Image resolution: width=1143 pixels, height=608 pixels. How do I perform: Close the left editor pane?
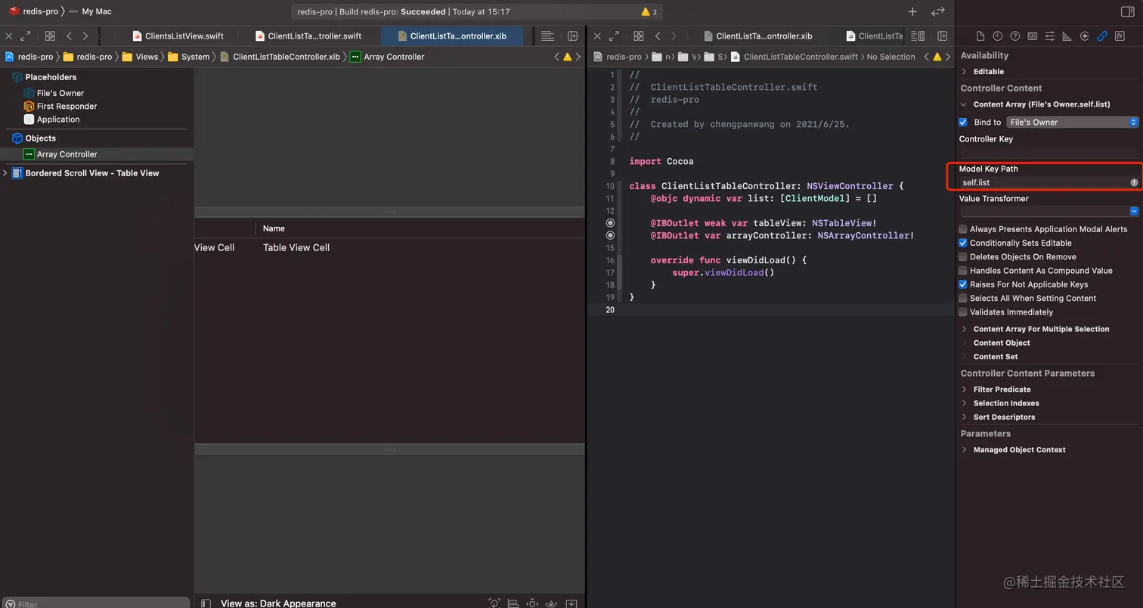[x=9, y=36]
